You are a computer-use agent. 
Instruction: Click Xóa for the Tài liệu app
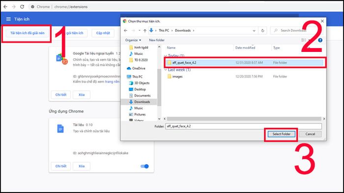pos(82,166)
